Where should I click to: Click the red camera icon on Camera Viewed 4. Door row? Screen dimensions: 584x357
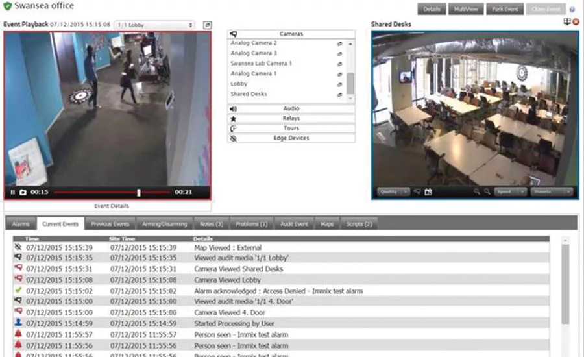click(18, 311)
